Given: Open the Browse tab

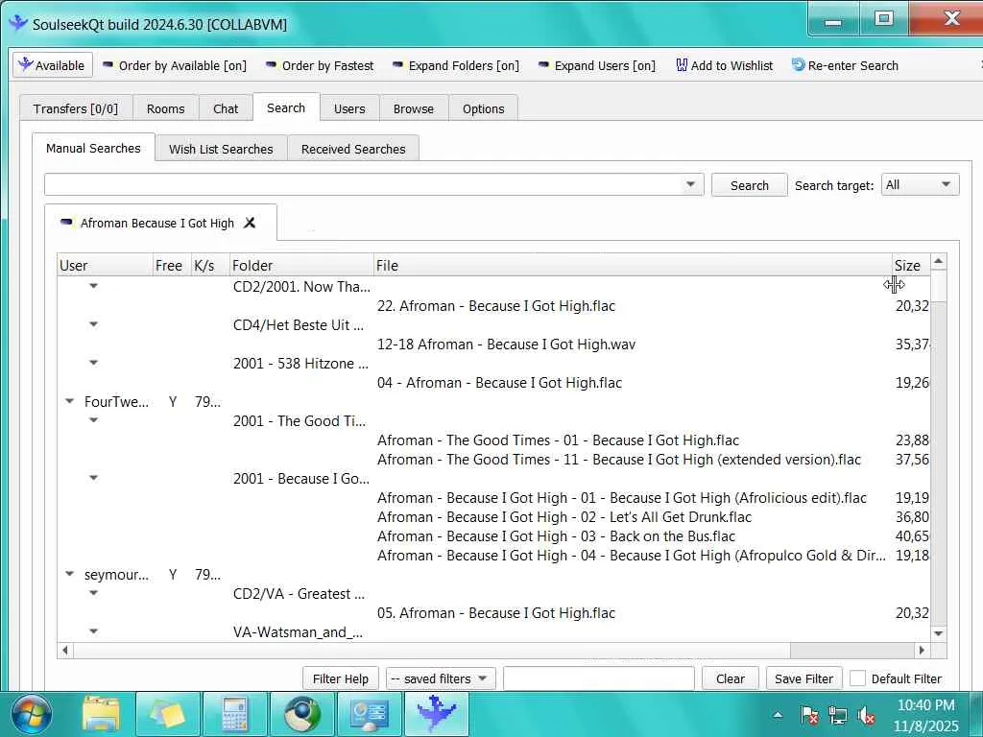Looking at the screenshot, I should tap(414, 108).
